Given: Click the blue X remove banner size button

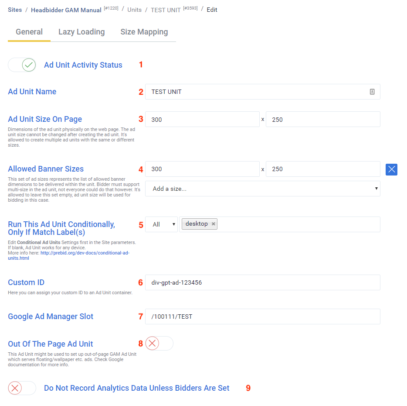Looking at the screenshot, I should (x=391, y=169).
